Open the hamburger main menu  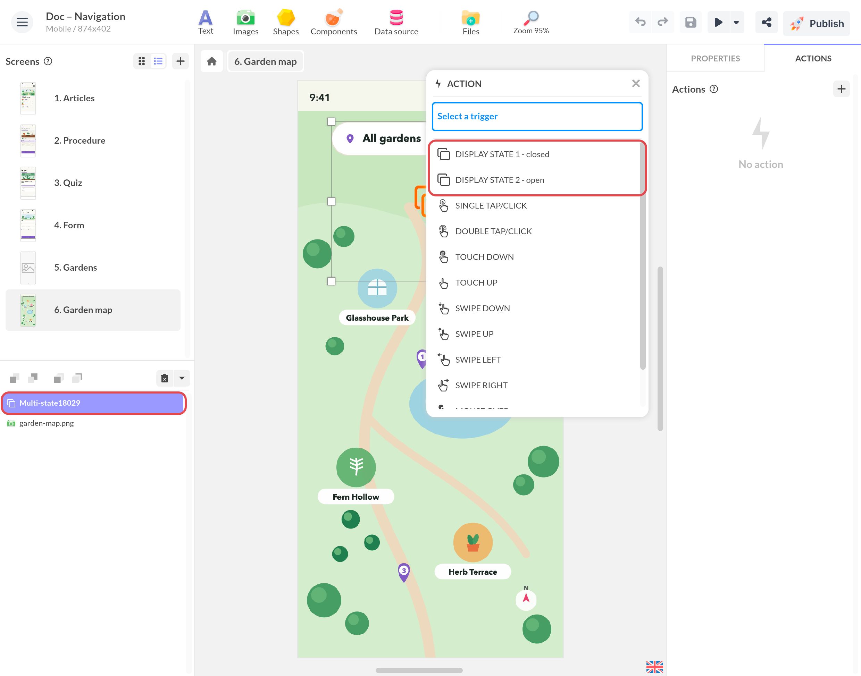click(x=22, y=22)
